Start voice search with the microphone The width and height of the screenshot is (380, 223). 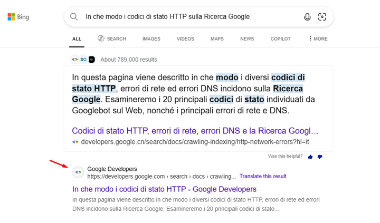tap(307, 17)
